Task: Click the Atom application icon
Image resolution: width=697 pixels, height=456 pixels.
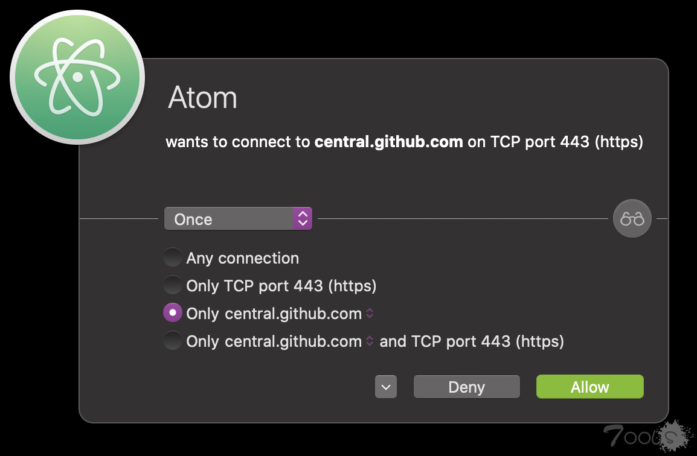Action: point(77,77)
